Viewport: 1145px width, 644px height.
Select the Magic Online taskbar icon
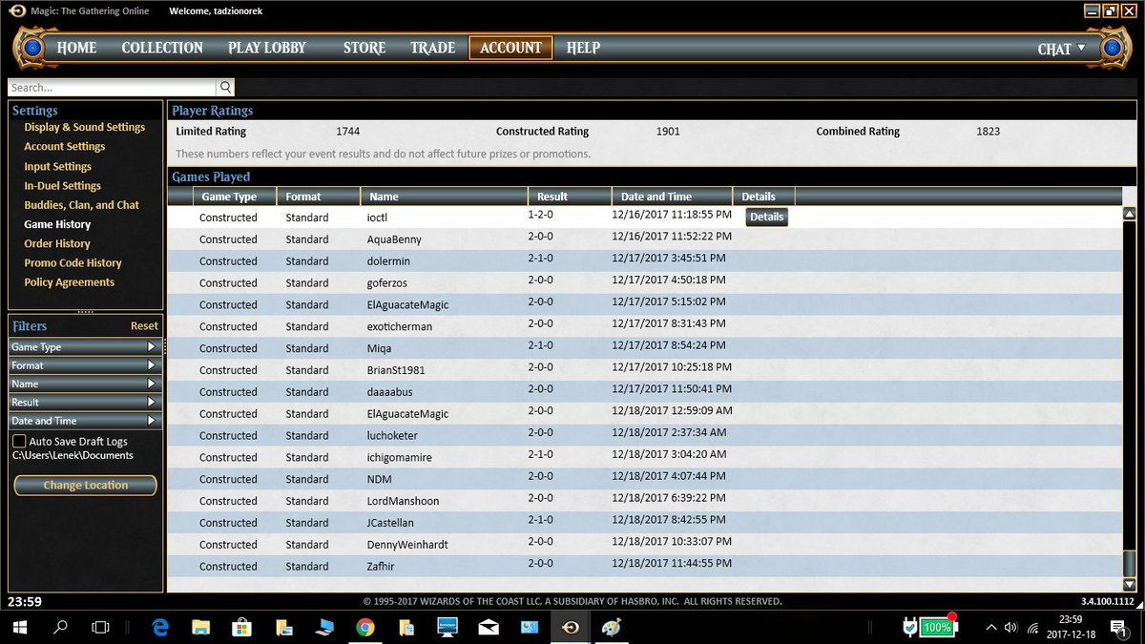click(x=570, y=627)
